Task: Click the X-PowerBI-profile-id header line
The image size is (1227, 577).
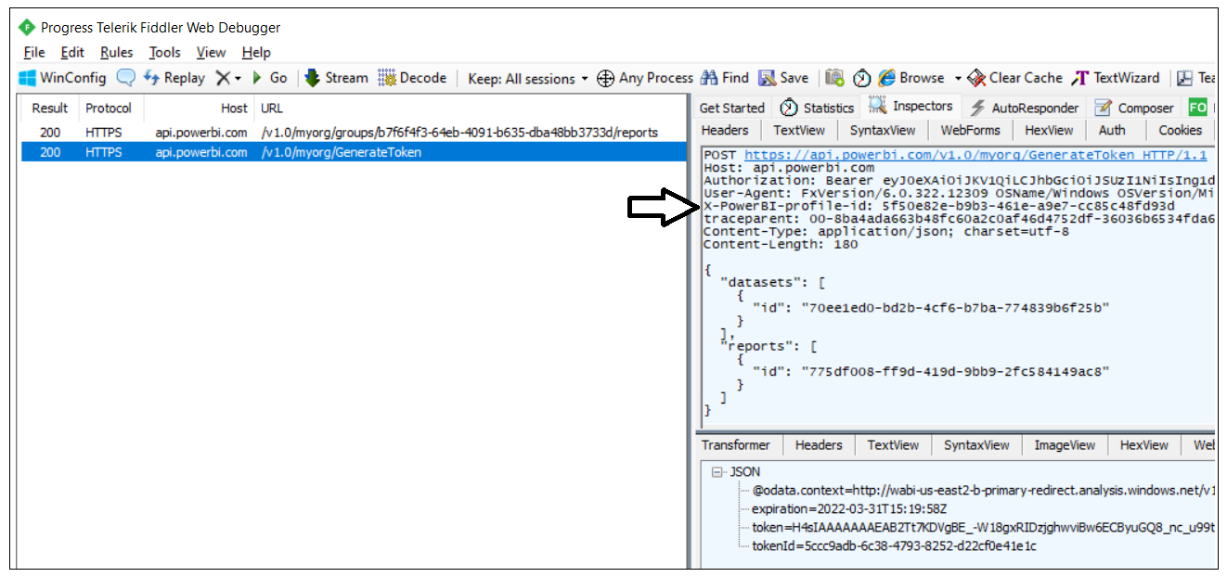Action: [x=939, y=206]
